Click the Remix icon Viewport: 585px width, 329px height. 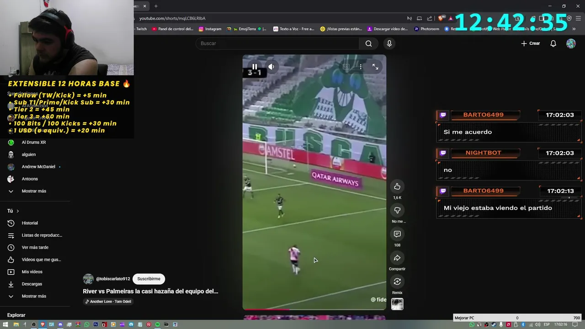[x=397, y=281]
